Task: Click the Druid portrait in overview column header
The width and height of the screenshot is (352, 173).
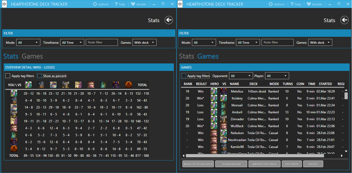Action: 28,85
